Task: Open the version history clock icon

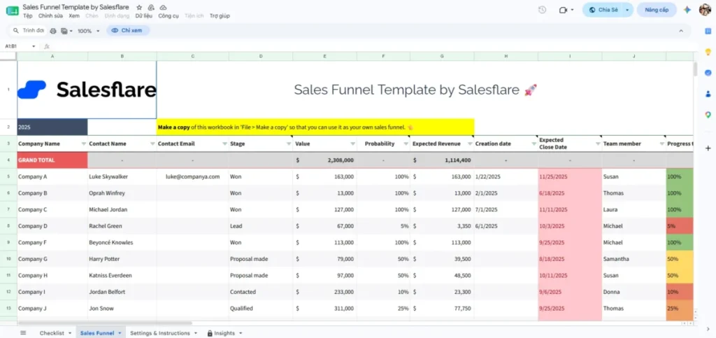Action: (542, 10)
